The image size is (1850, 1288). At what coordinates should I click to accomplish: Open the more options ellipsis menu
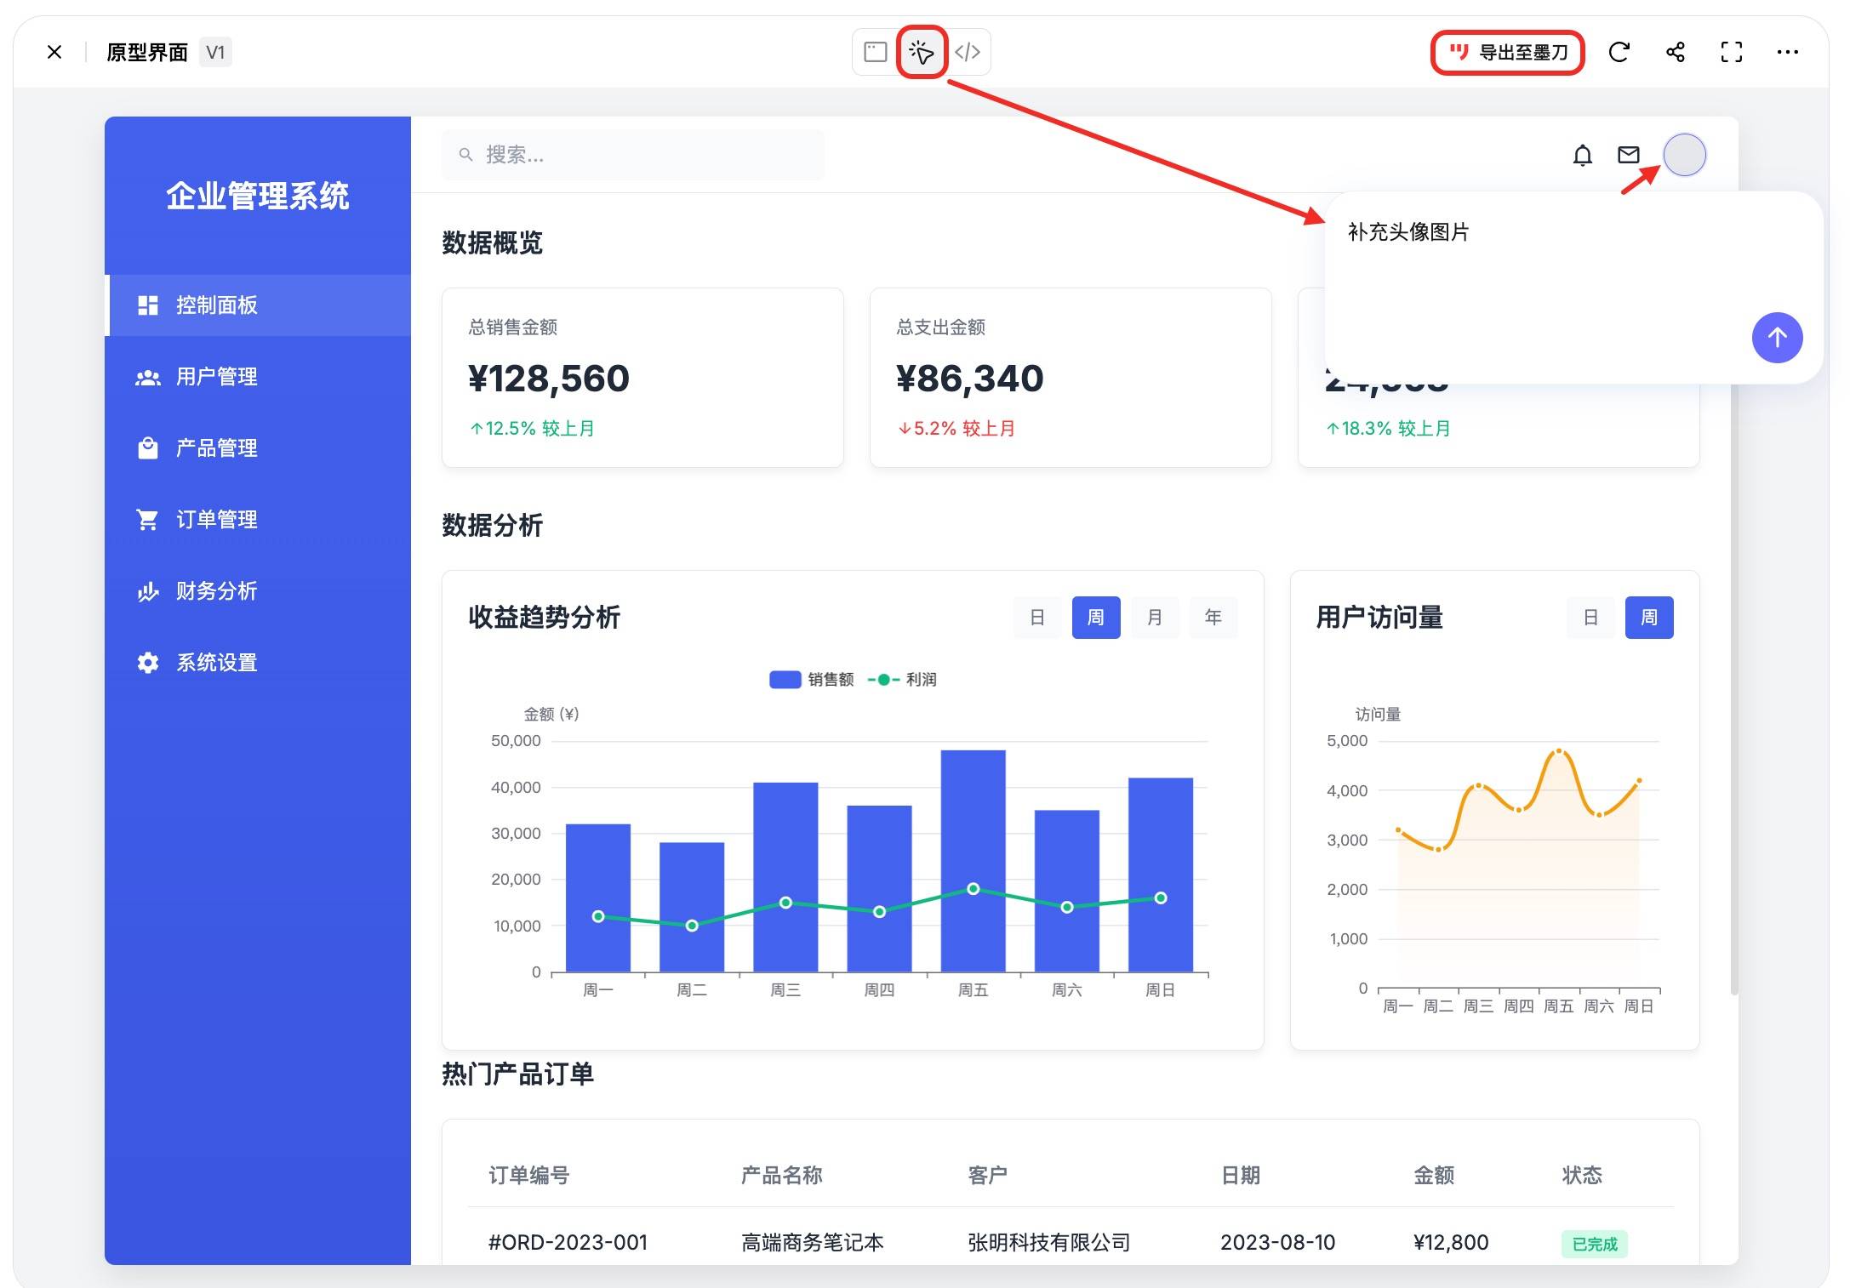click(1788, 53)
